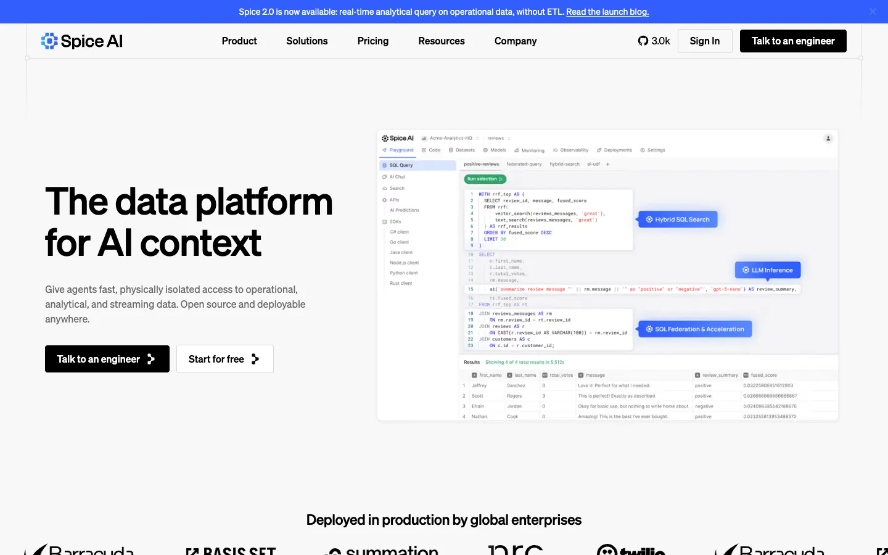Open the Acme-Analytics-HQ organization selector
The width and height of the screenshot is (888, 555).
click(450, 138)
